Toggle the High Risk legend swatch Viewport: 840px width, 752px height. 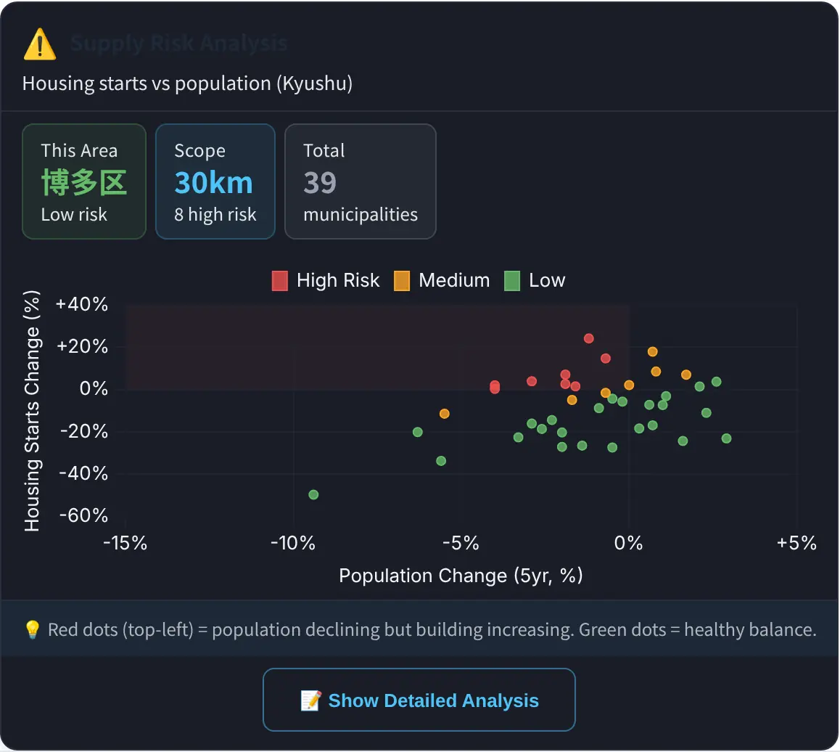tap(280, 281)
